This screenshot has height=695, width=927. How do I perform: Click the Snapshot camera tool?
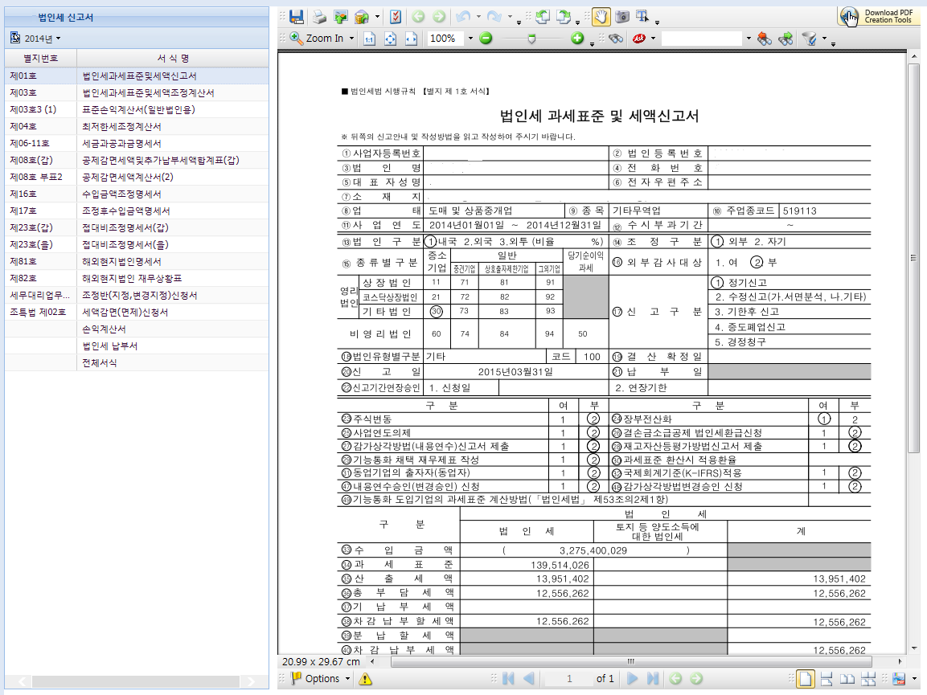(x=622, y=16)
